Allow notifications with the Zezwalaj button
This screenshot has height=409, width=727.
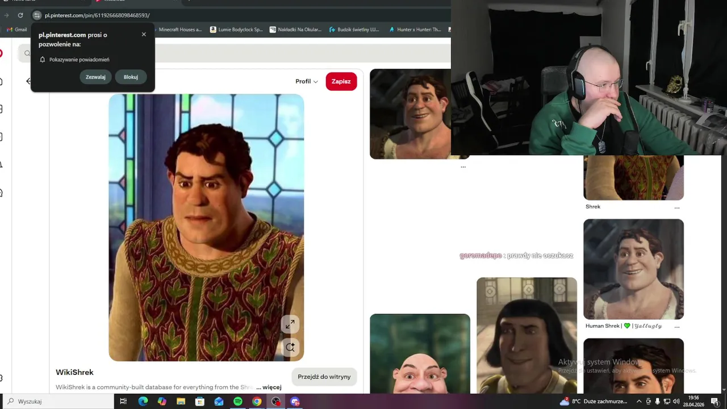coord(95,77)
